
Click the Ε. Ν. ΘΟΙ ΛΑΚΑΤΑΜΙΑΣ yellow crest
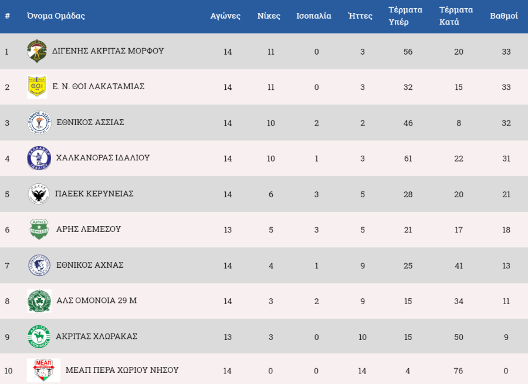pos(37,87)
